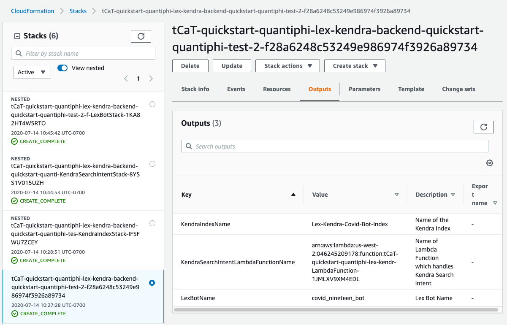Click the 2020-07-14 10:27:28 timestamp
Viewport: 507px width, 325px height.
click(48, 305)
